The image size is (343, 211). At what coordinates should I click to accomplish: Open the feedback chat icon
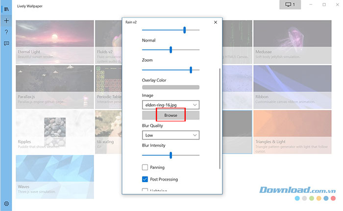pyautogui.click(x=6, y=44)
